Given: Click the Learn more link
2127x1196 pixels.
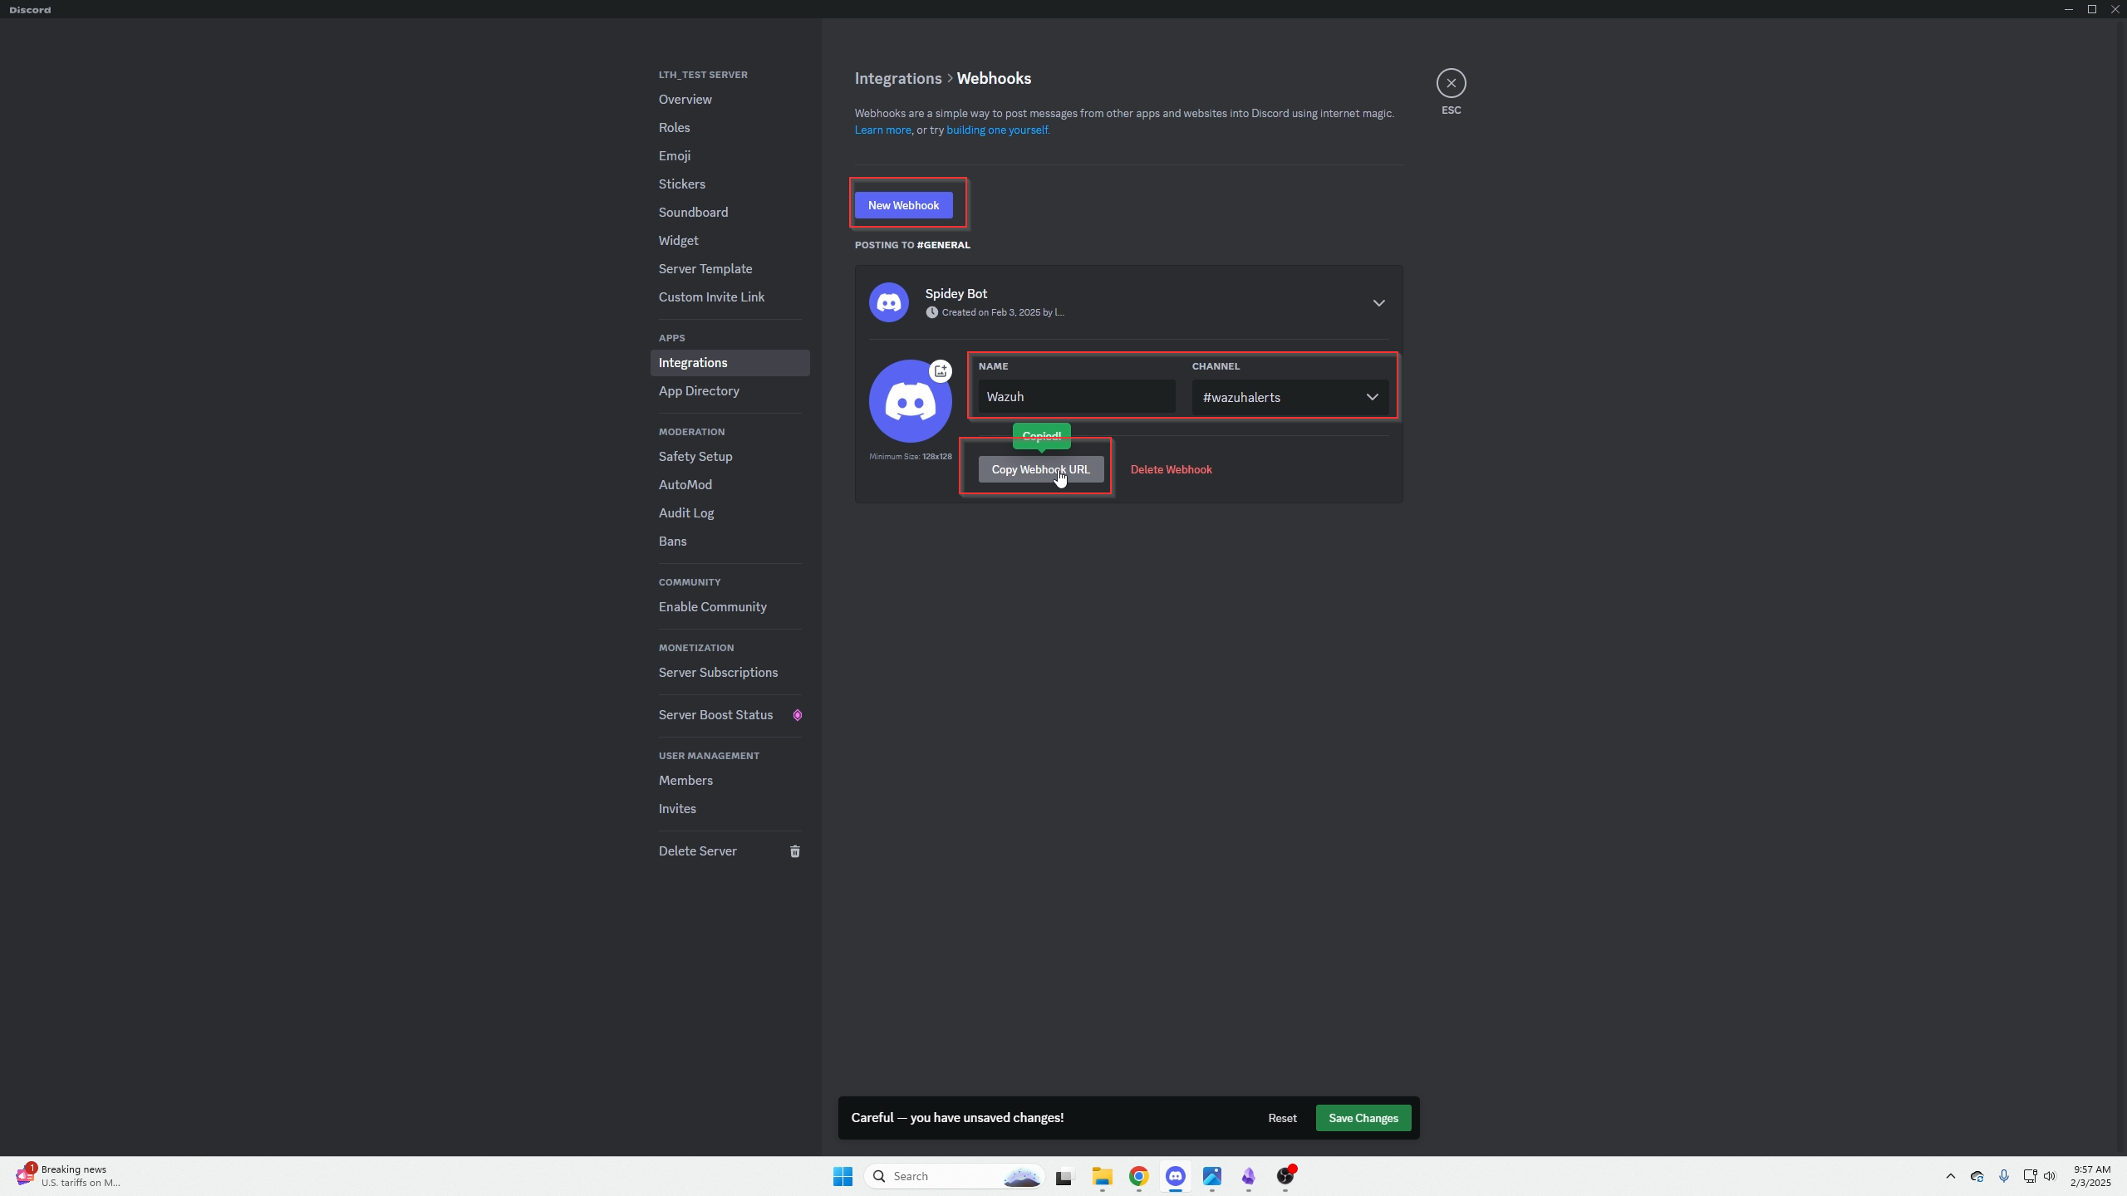Looking at the screenshot, I should point(882,130).
